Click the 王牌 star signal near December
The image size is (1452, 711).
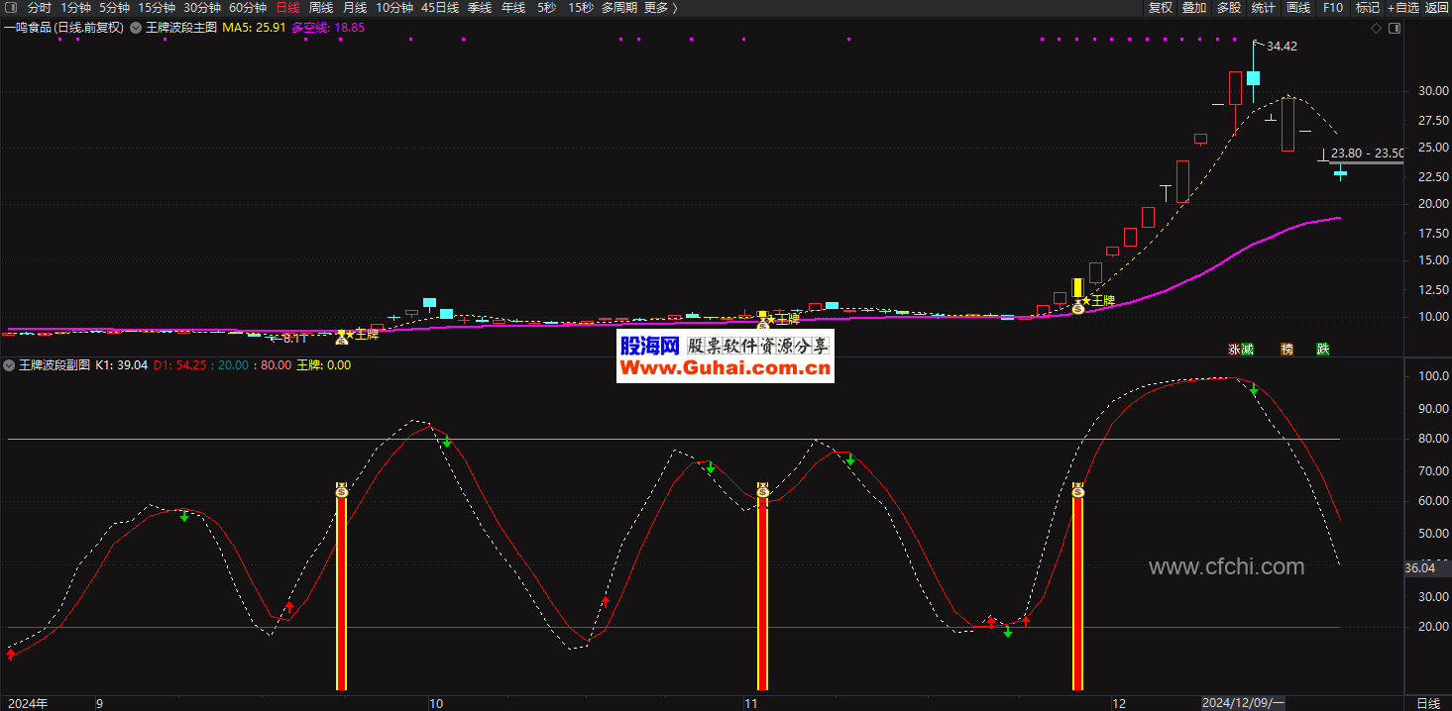(x=1097, y=300)
